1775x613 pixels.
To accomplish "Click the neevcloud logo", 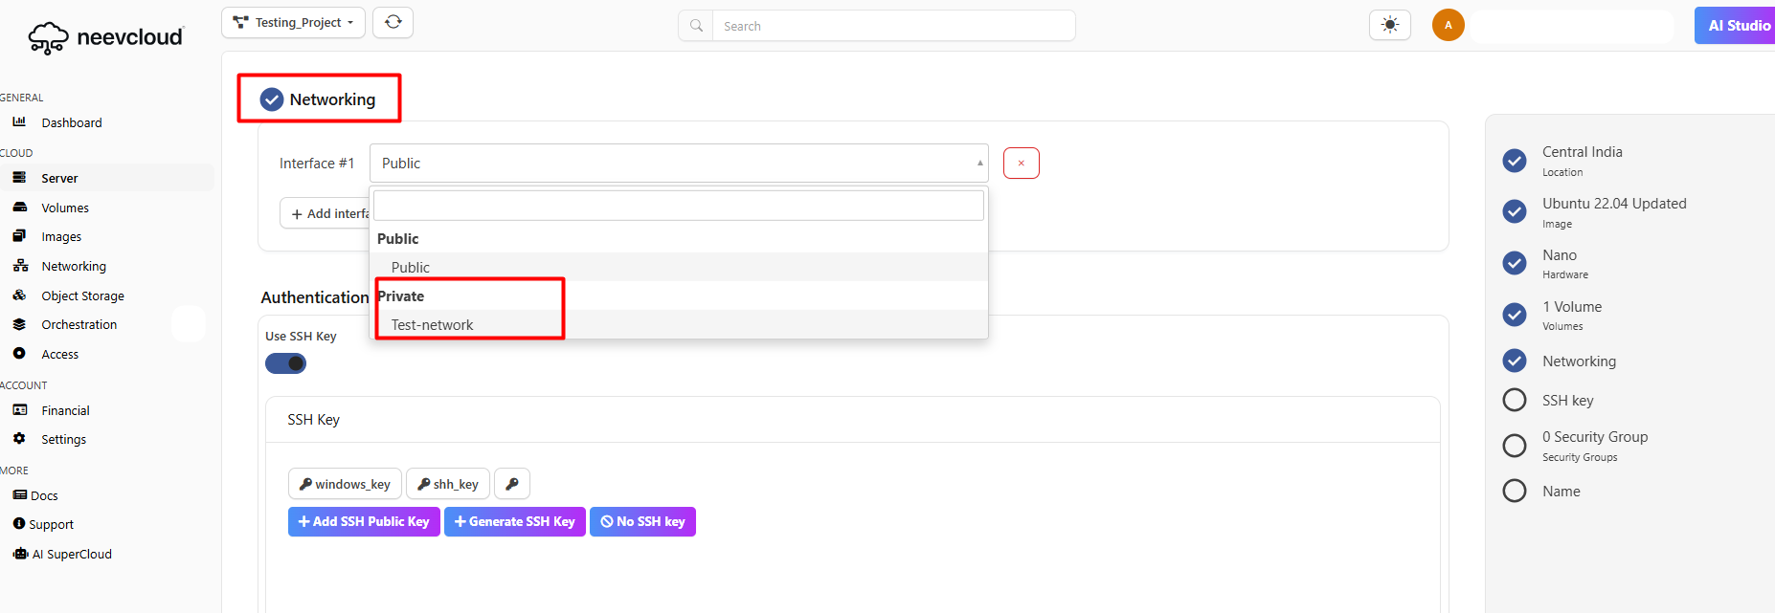I will pos(105,37).
